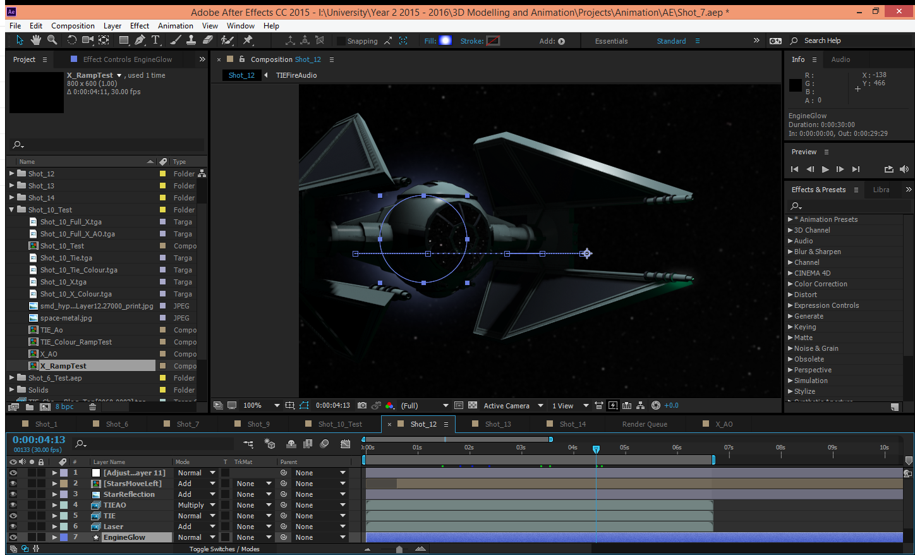Viewport: 915px width, 555px height.
Task: Switch to the Audio panel tab
Action: coord(840,59)
